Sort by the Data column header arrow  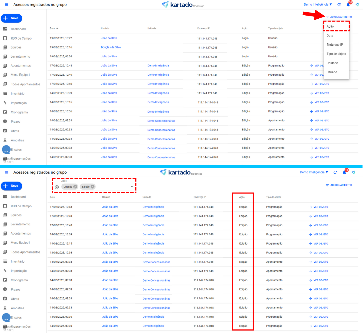[x=57, y=28]
